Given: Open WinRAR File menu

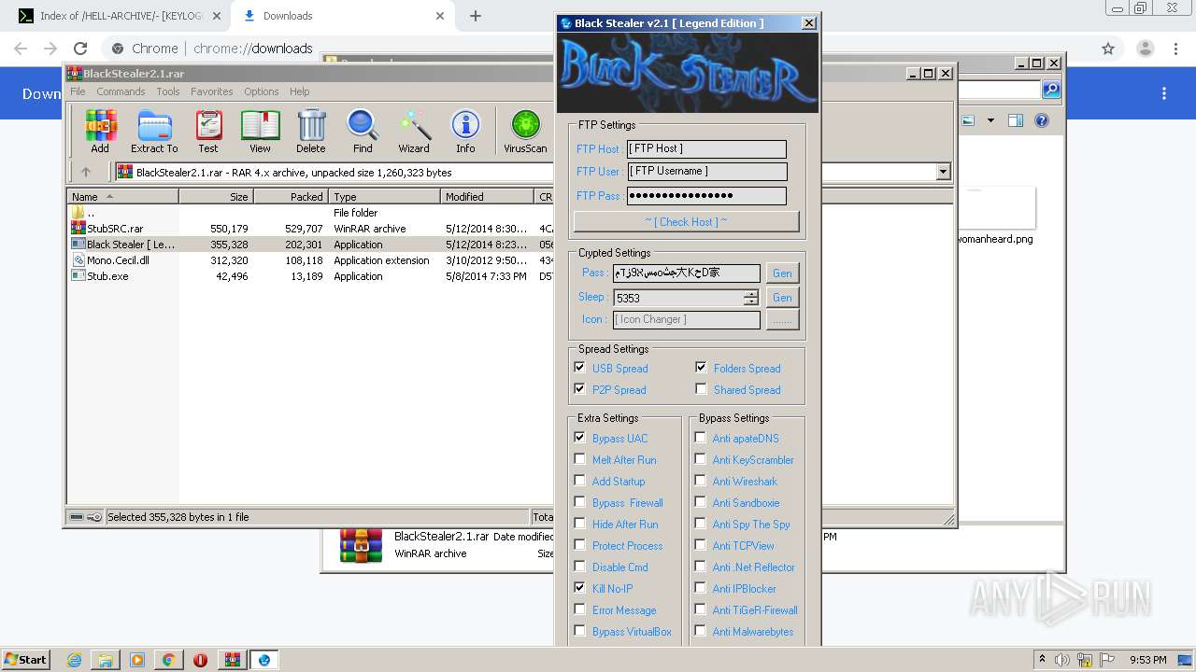Looking at the screenshot, I should (x=78, y=91).
